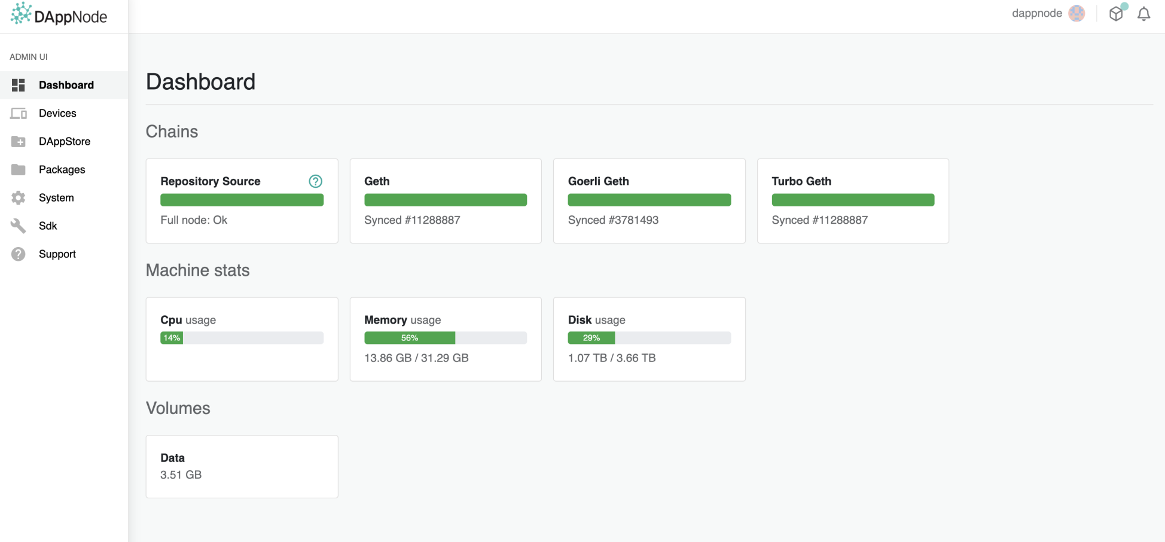Click the Disk usage progress bar
The width and height of the screenshot is (1165, 542).
(649, 338)
